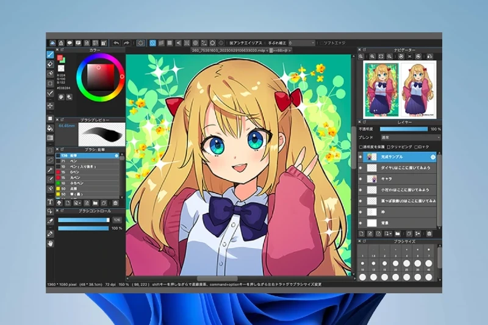Screen dimensions: 488x325
Task: Click the Undo arrow in top toolbar
Action: [116, 43]
